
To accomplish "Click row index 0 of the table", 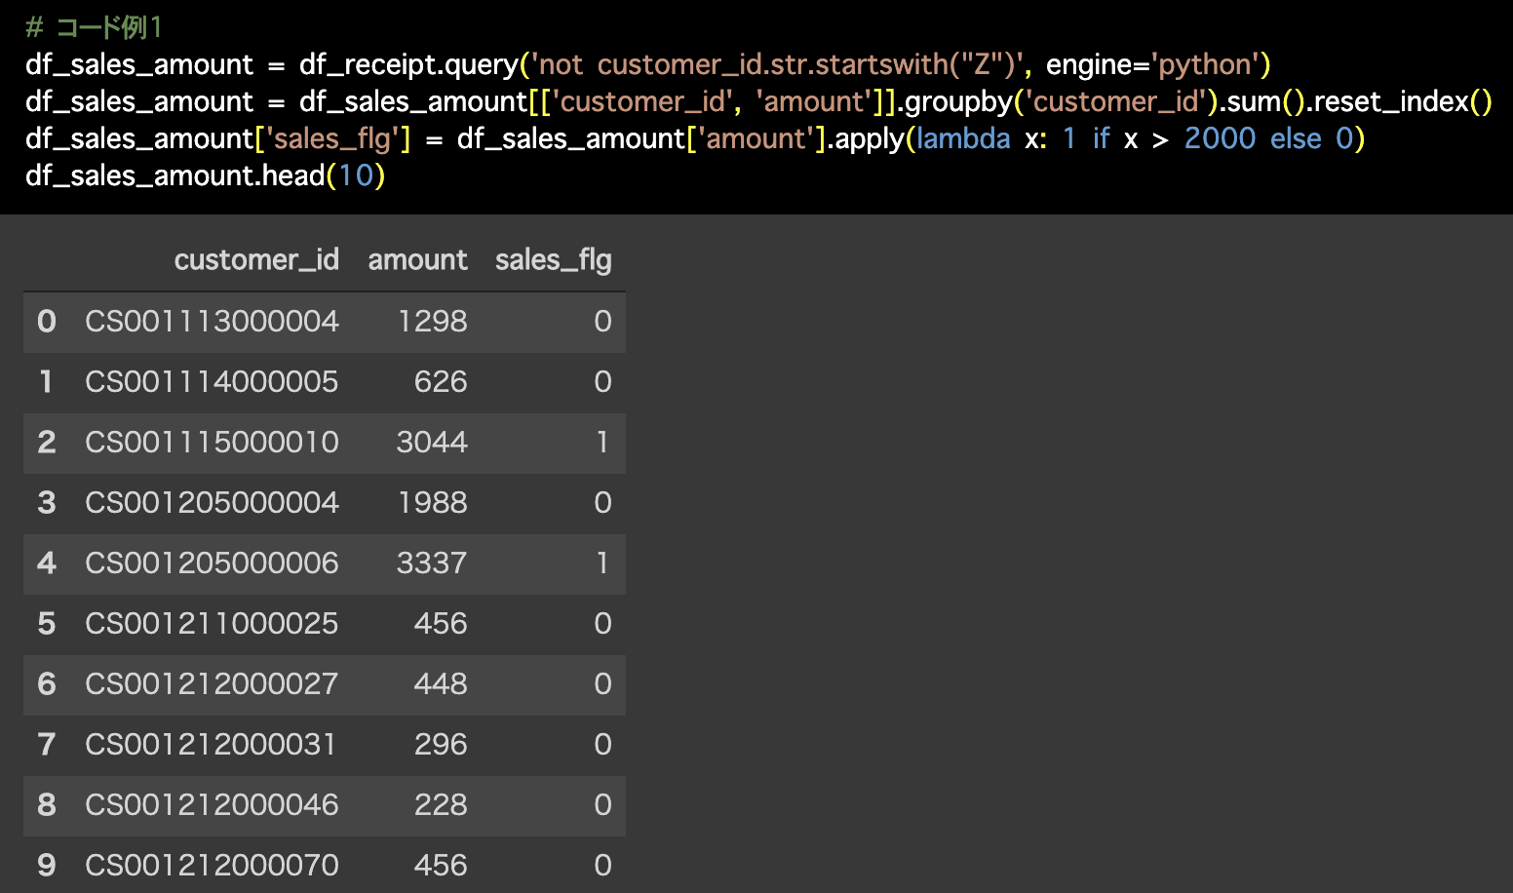I will [47, 322].
